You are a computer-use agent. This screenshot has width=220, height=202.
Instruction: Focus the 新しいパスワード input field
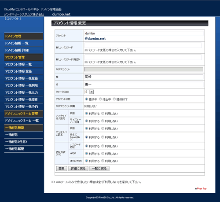(x=143, y=45)
